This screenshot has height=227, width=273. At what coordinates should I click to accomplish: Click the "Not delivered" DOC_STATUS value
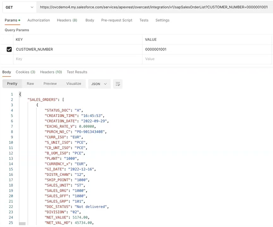tap(91, 207)
